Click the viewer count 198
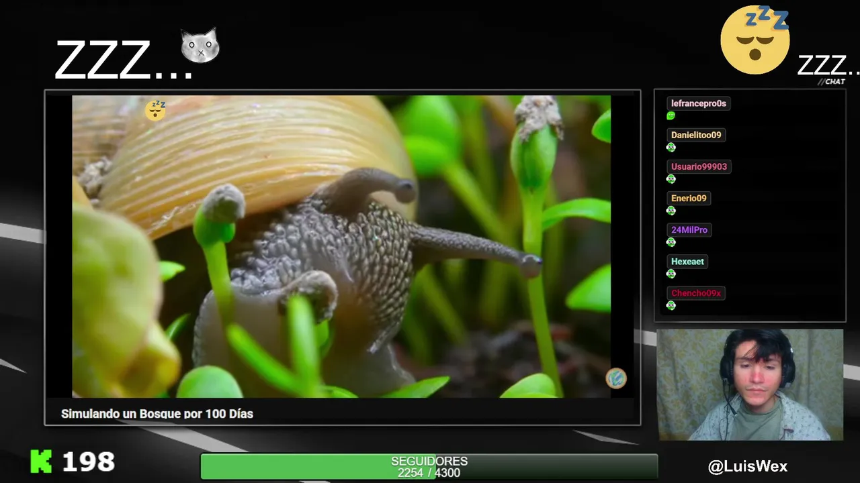The height and width of the screenshot is (483, 860). click(x=88, y=462)
